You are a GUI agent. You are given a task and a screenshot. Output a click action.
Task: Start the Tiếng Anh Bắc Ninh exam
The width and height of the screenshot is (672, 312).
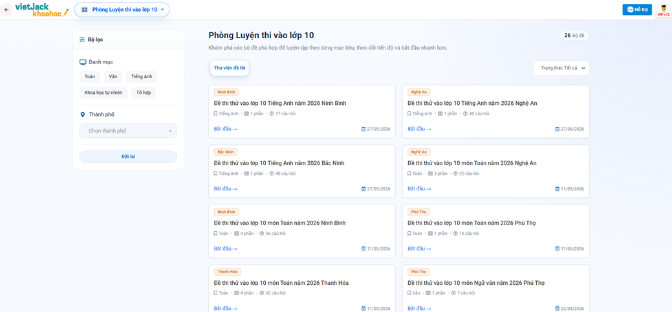[x=226, y=189]
